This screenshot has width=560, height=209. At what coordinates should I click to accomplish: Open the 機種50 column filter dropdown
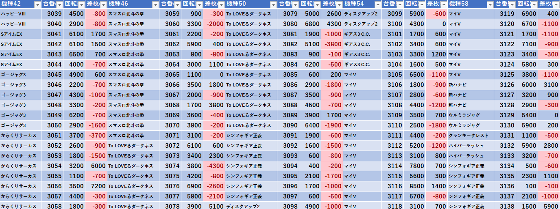click(273, 4)
